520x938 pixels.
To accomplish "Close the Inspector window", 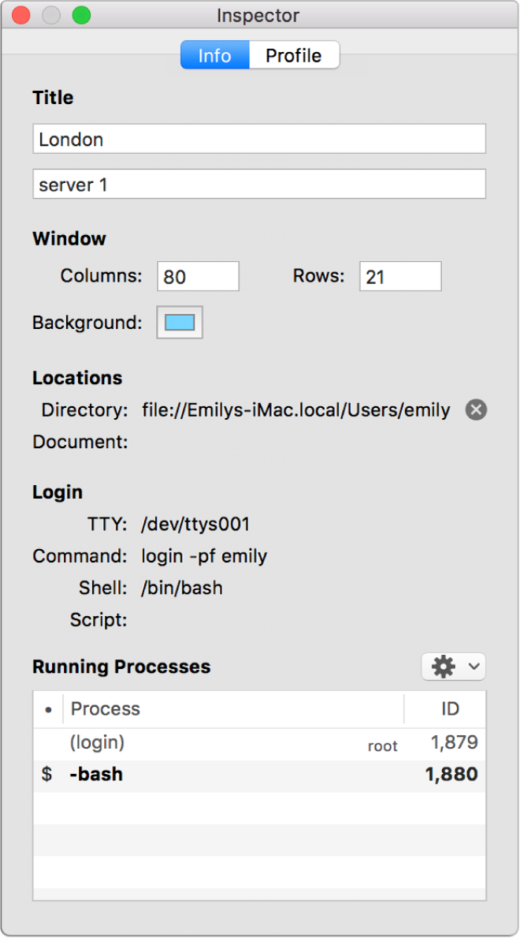I will [21, 15].
